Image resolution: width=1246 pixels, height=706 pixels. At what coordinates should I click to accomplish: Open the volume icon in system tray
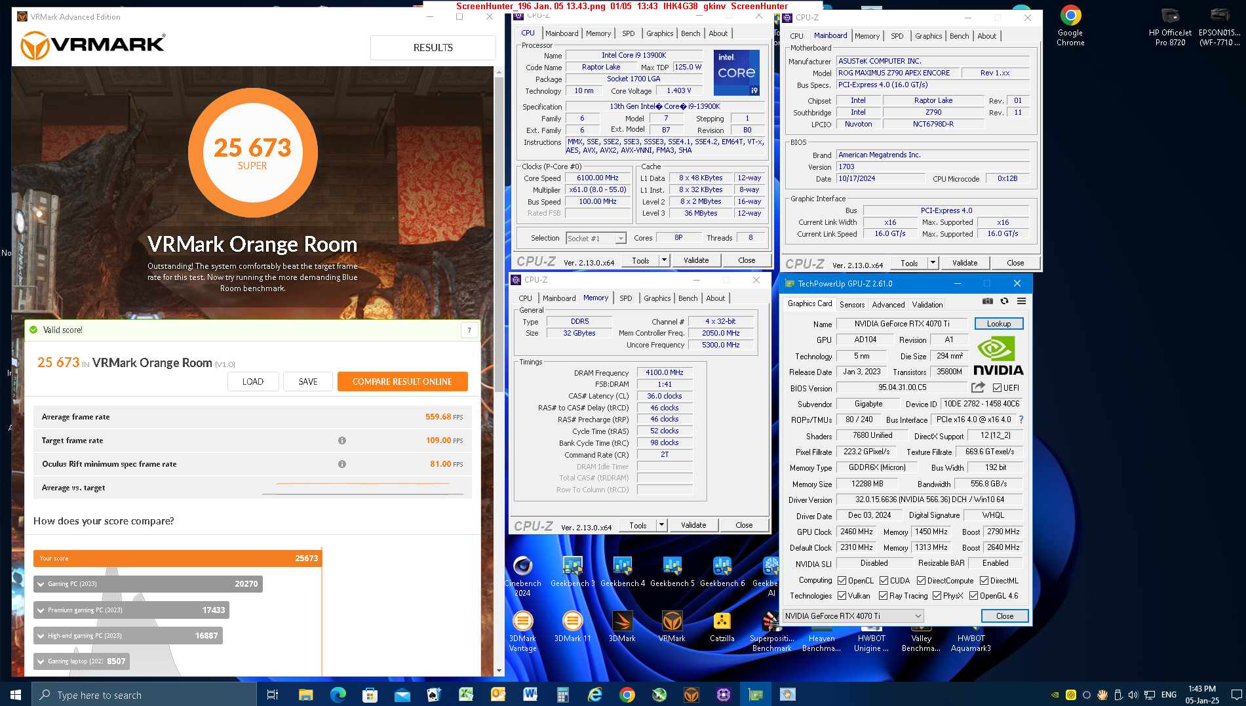[x=1133, y=694]
